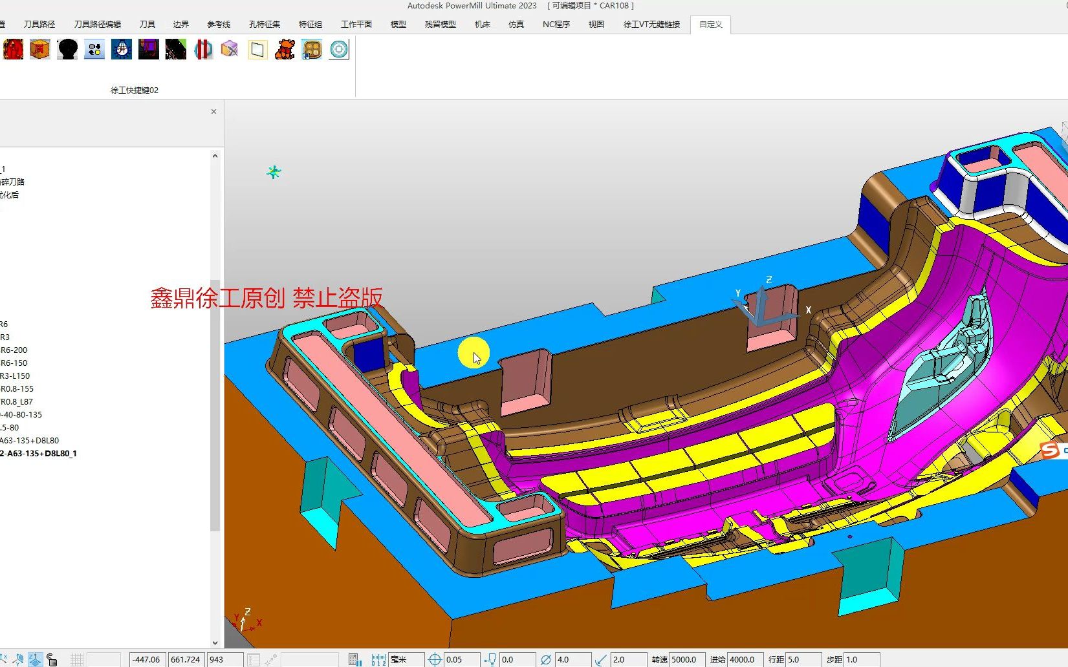Click the purple cube with X icon

230,49
